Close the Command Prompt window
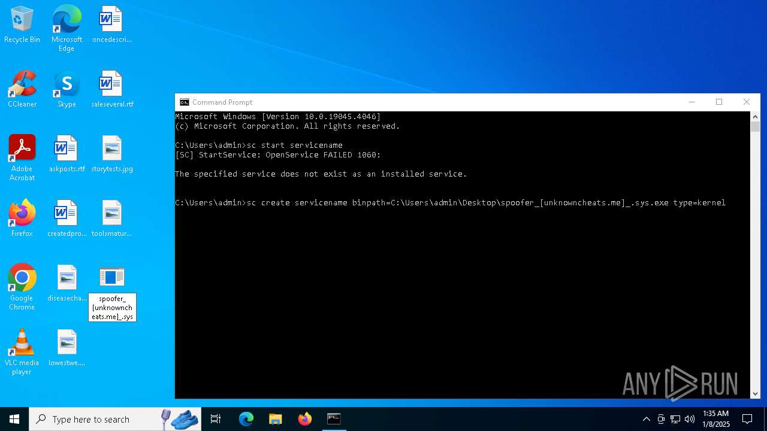 [747, 102]
